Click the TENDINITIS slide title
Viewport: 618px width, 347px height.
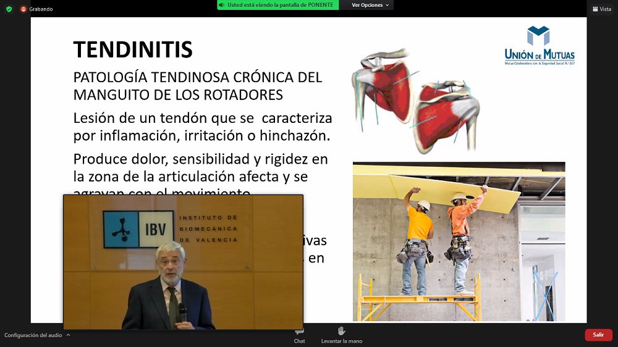pyautogui.click(x=133, y=49)
